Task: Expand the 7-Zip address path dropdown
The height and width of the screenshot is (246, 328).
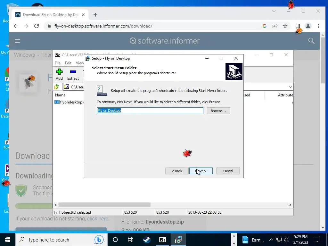Action: click(x=290, y=87)
